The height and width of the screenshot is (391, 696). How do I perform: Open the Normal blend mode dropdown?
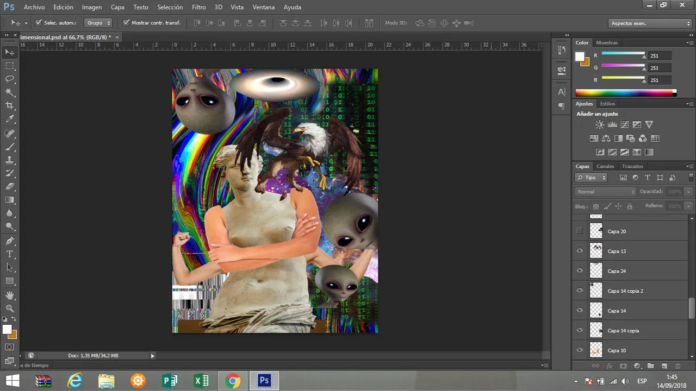605,192
